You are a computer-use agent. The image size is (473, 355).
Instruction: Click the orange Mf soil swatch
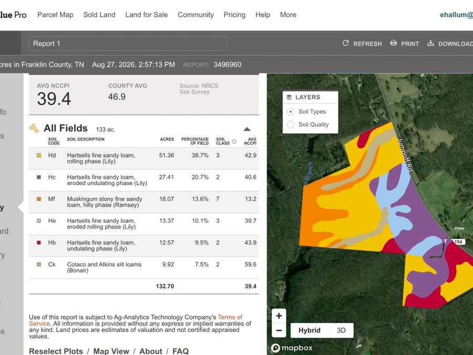click(38, 199)
